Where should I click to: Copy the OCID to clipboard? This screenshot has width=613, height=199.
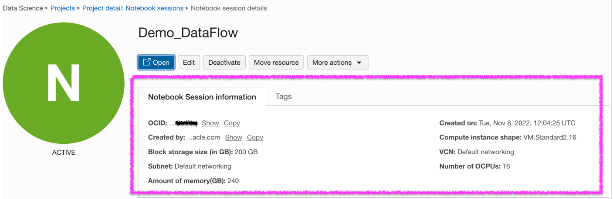(232, 123)
